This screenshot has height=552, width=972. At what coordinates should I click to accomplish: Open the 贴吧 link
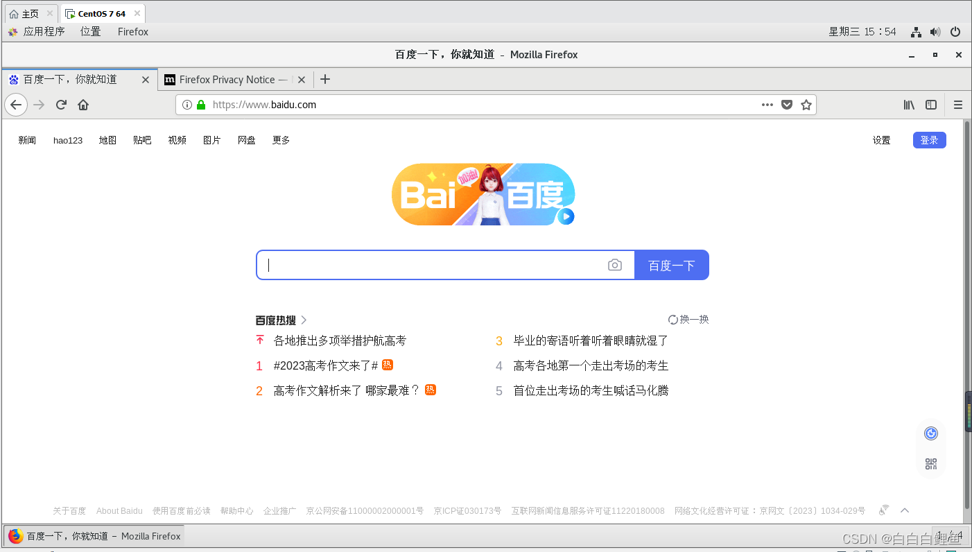click(142, 140)
